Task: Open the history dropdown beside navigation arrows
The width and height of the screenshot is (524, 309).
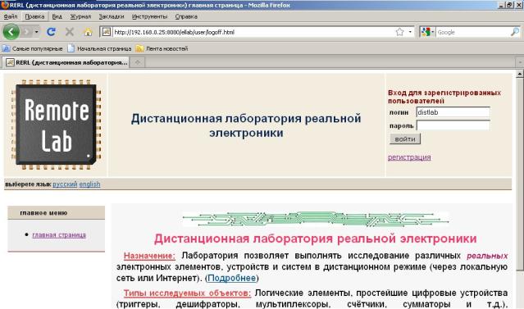Action: [36, 32]
